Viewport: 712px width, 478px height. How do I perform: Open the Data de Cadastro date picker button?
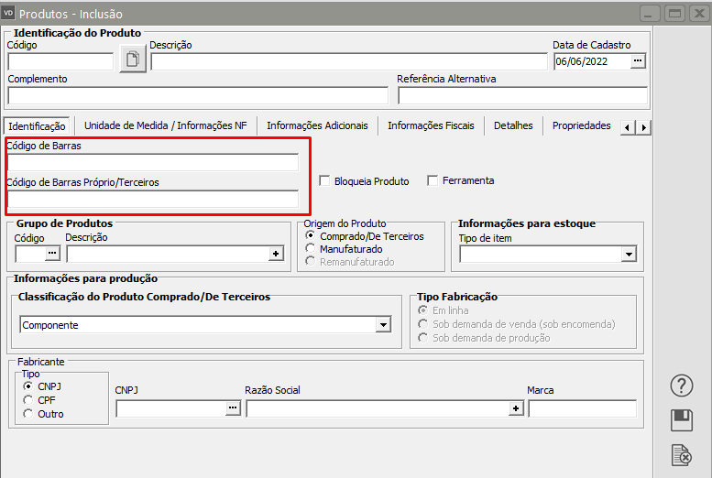click(x=638, y=61)
